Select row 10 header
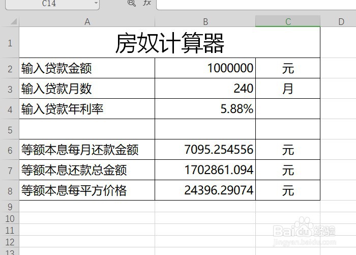This screenshot has width=356, height=255. 10,218
